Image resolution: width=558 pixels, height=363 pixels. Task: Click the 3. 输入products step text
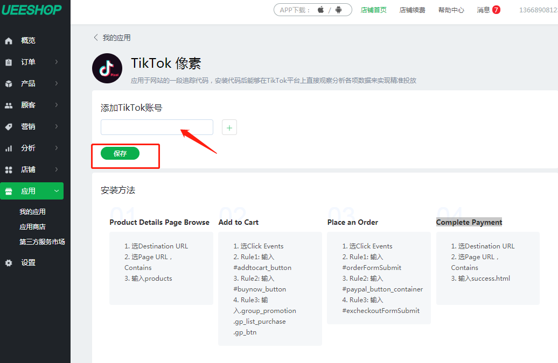(x=149, y=279)
